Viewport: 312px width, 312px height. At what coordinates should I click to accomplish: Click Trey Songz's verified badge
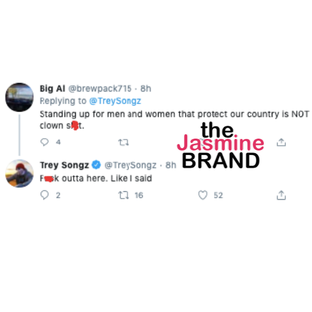pyautogui.click(x=96, y=165)
